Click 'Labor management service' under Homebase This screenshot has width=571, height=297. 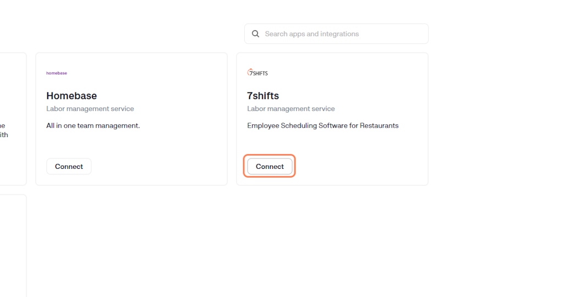90,109
